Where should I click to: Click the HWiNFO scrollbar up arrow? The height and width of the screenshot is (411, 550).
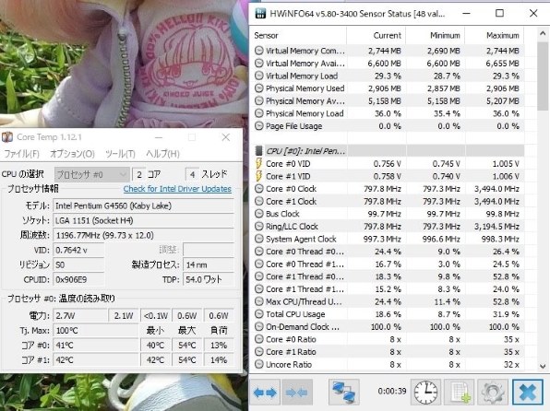(543, 34)
